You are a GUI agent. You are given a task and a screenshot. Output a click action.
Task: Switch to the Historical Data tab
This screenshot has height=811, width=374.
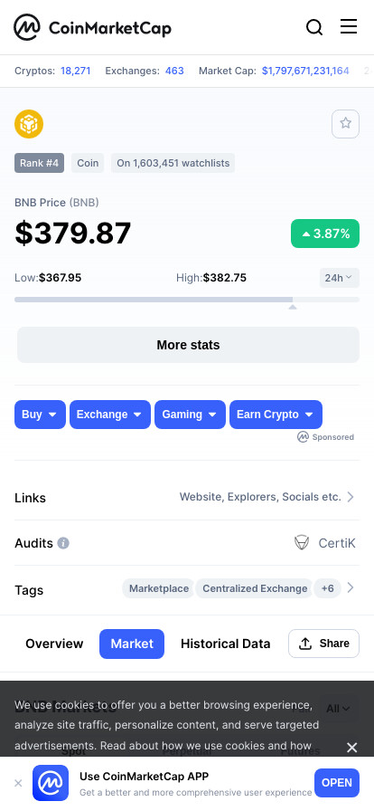[x=226, y=644]
